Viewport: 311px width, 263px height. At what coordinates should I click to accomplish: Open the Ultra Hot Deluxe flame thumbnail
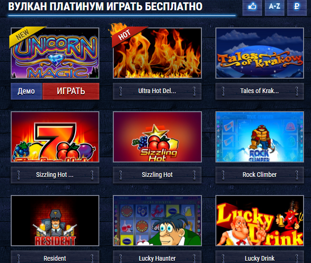pyautogui.click(x=157, y=53)
